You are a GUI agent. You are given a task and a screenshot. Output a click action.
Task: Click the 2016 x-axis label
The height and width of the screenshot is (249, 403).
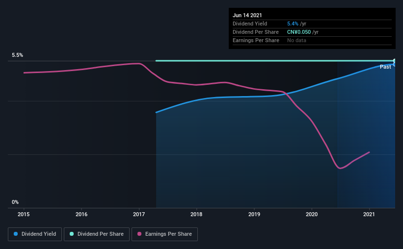(x=81, y=214)
